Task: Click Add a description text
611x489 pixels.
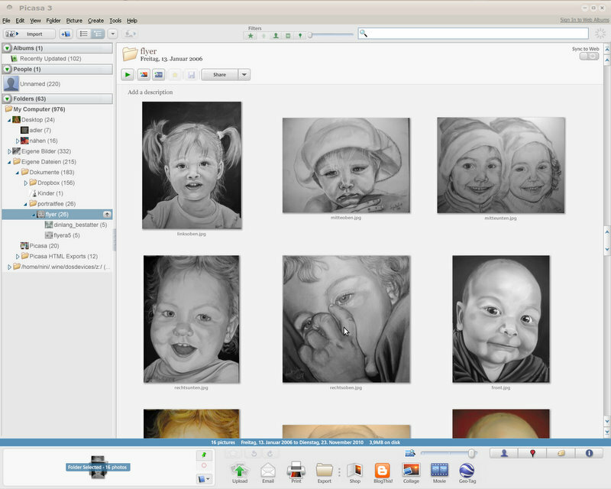Action: (150, 92)
